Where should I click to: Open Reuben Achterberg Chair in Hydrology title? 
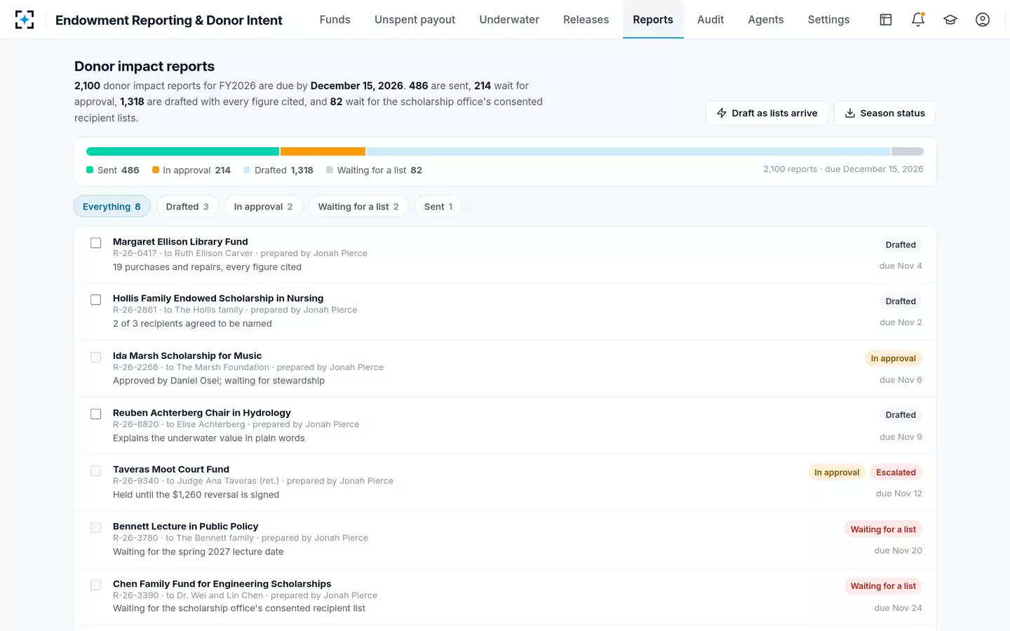pos(202,413)
